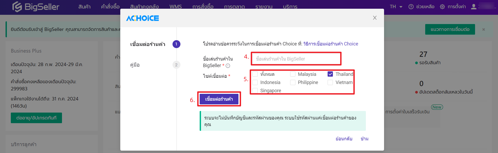Close the ACHOICE dialog with X
This screenshot has height=153, width=498.
[375, 18]
